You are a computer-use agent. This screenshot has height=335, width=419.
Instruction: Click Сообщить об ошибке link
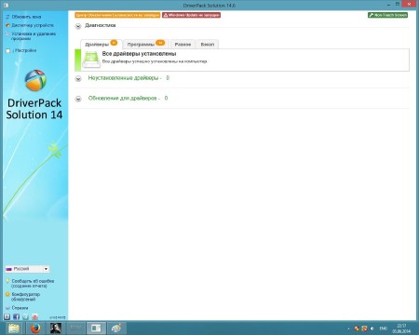33,283
